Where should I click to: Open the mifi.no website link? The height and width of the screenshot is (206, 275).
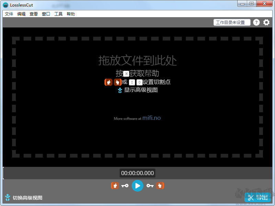(x=151, y=117)
